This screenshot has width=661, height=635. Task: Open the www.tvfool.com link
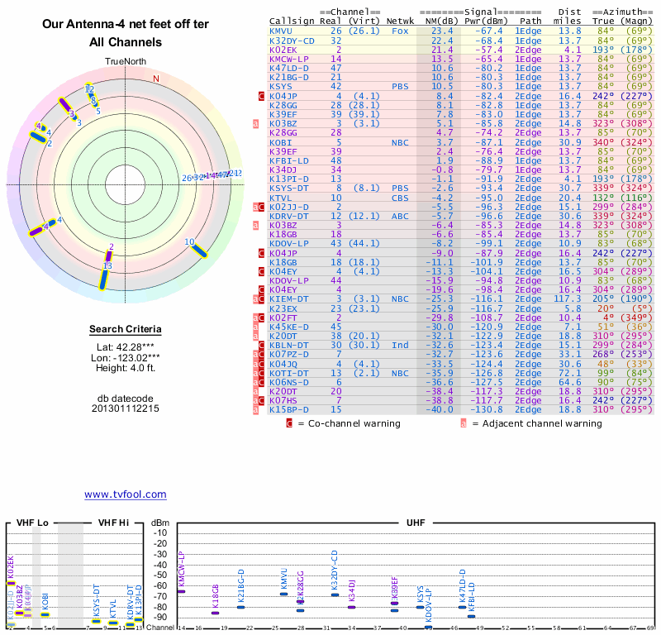(x=125, y=494)
